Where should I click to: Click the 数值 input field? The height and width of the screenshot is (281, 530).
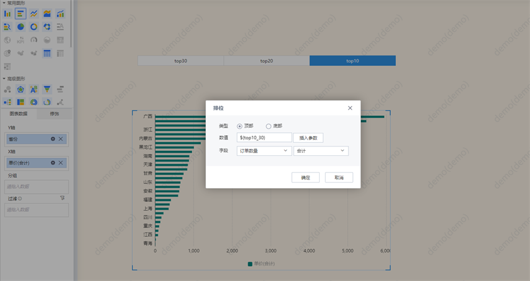pos(264,138)
